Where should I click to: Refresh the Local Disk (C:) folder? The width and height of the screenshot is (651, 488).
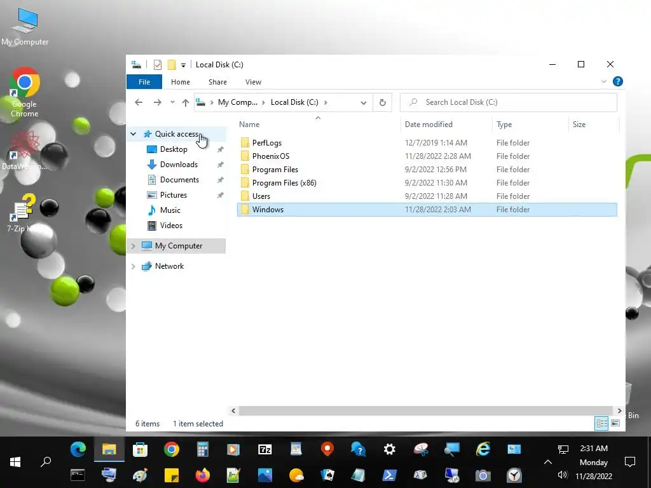pyautogui.click(x=382, y=102)
